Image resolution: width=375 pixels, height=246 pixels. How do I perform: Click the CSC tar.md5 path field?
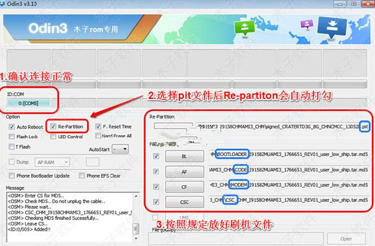pos(289,200)
